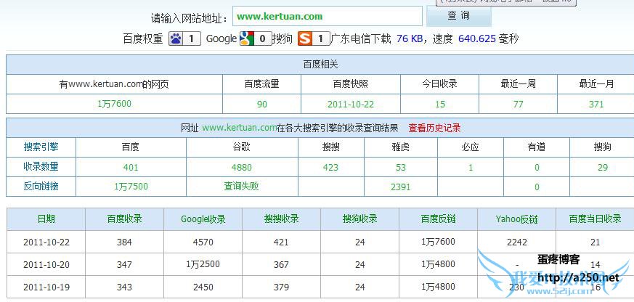This screenshot has height=302, width=634.
Task: Click last week value 77
Action: point(518,105)
